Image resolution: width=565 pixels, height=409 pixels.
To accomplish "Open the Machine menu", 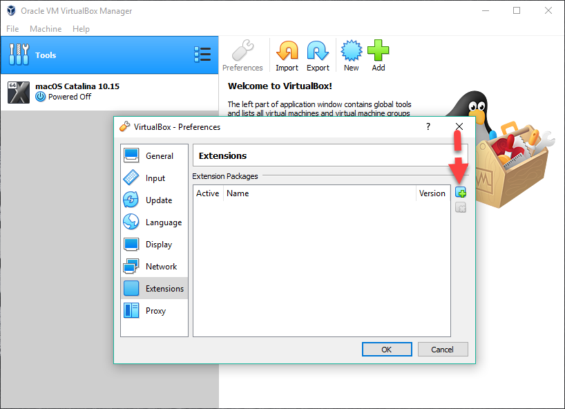I will (46, 28).
